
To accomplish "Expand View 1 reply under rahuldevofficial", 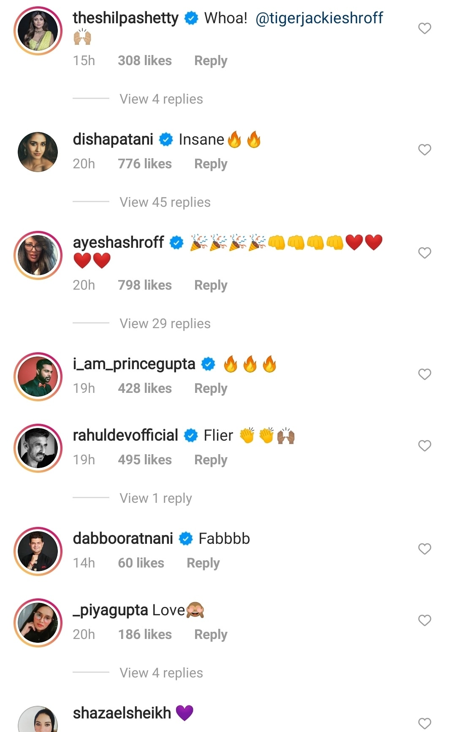I will click(155, 498).
